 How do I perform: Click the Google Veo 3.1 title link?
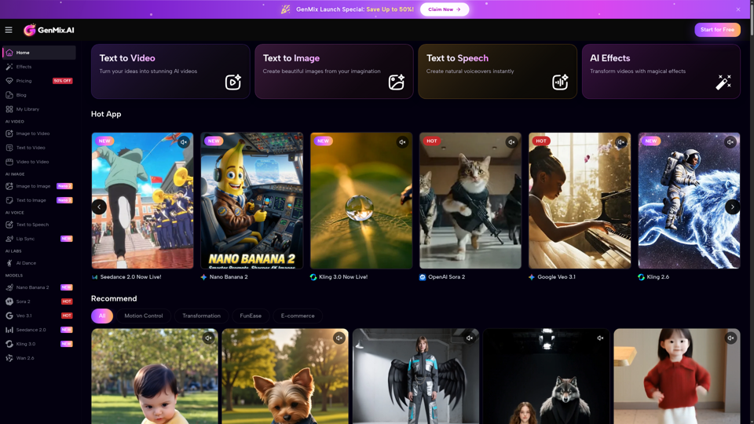(x=556, y=277)
